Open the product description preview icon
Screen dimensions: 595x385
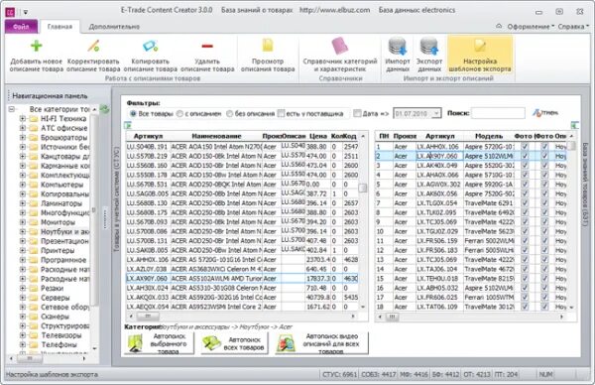tap(268, 46)
